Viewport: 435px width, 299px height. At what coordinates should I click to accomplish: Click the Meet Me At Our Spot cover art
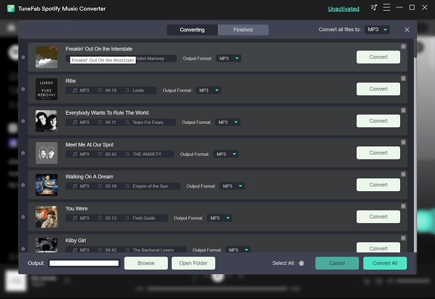(x=47, y=153)
